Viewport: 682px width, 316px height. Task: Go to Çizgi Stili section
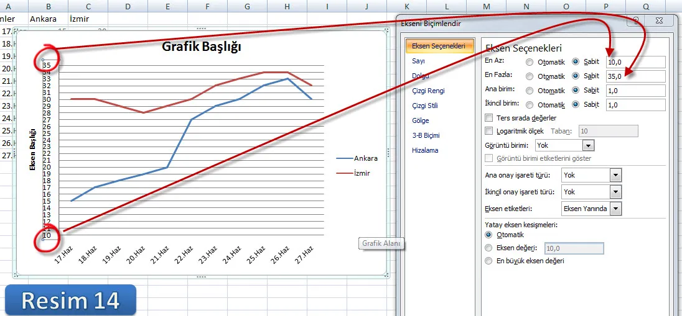point(426,106)
